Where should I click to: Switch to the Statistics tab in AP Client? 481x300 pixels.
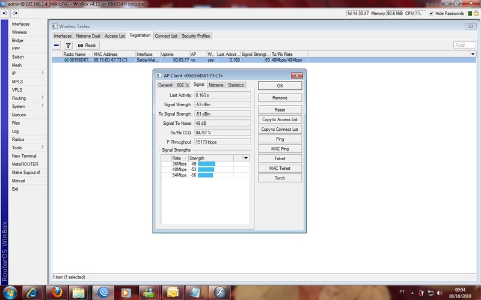pos(236,85)
